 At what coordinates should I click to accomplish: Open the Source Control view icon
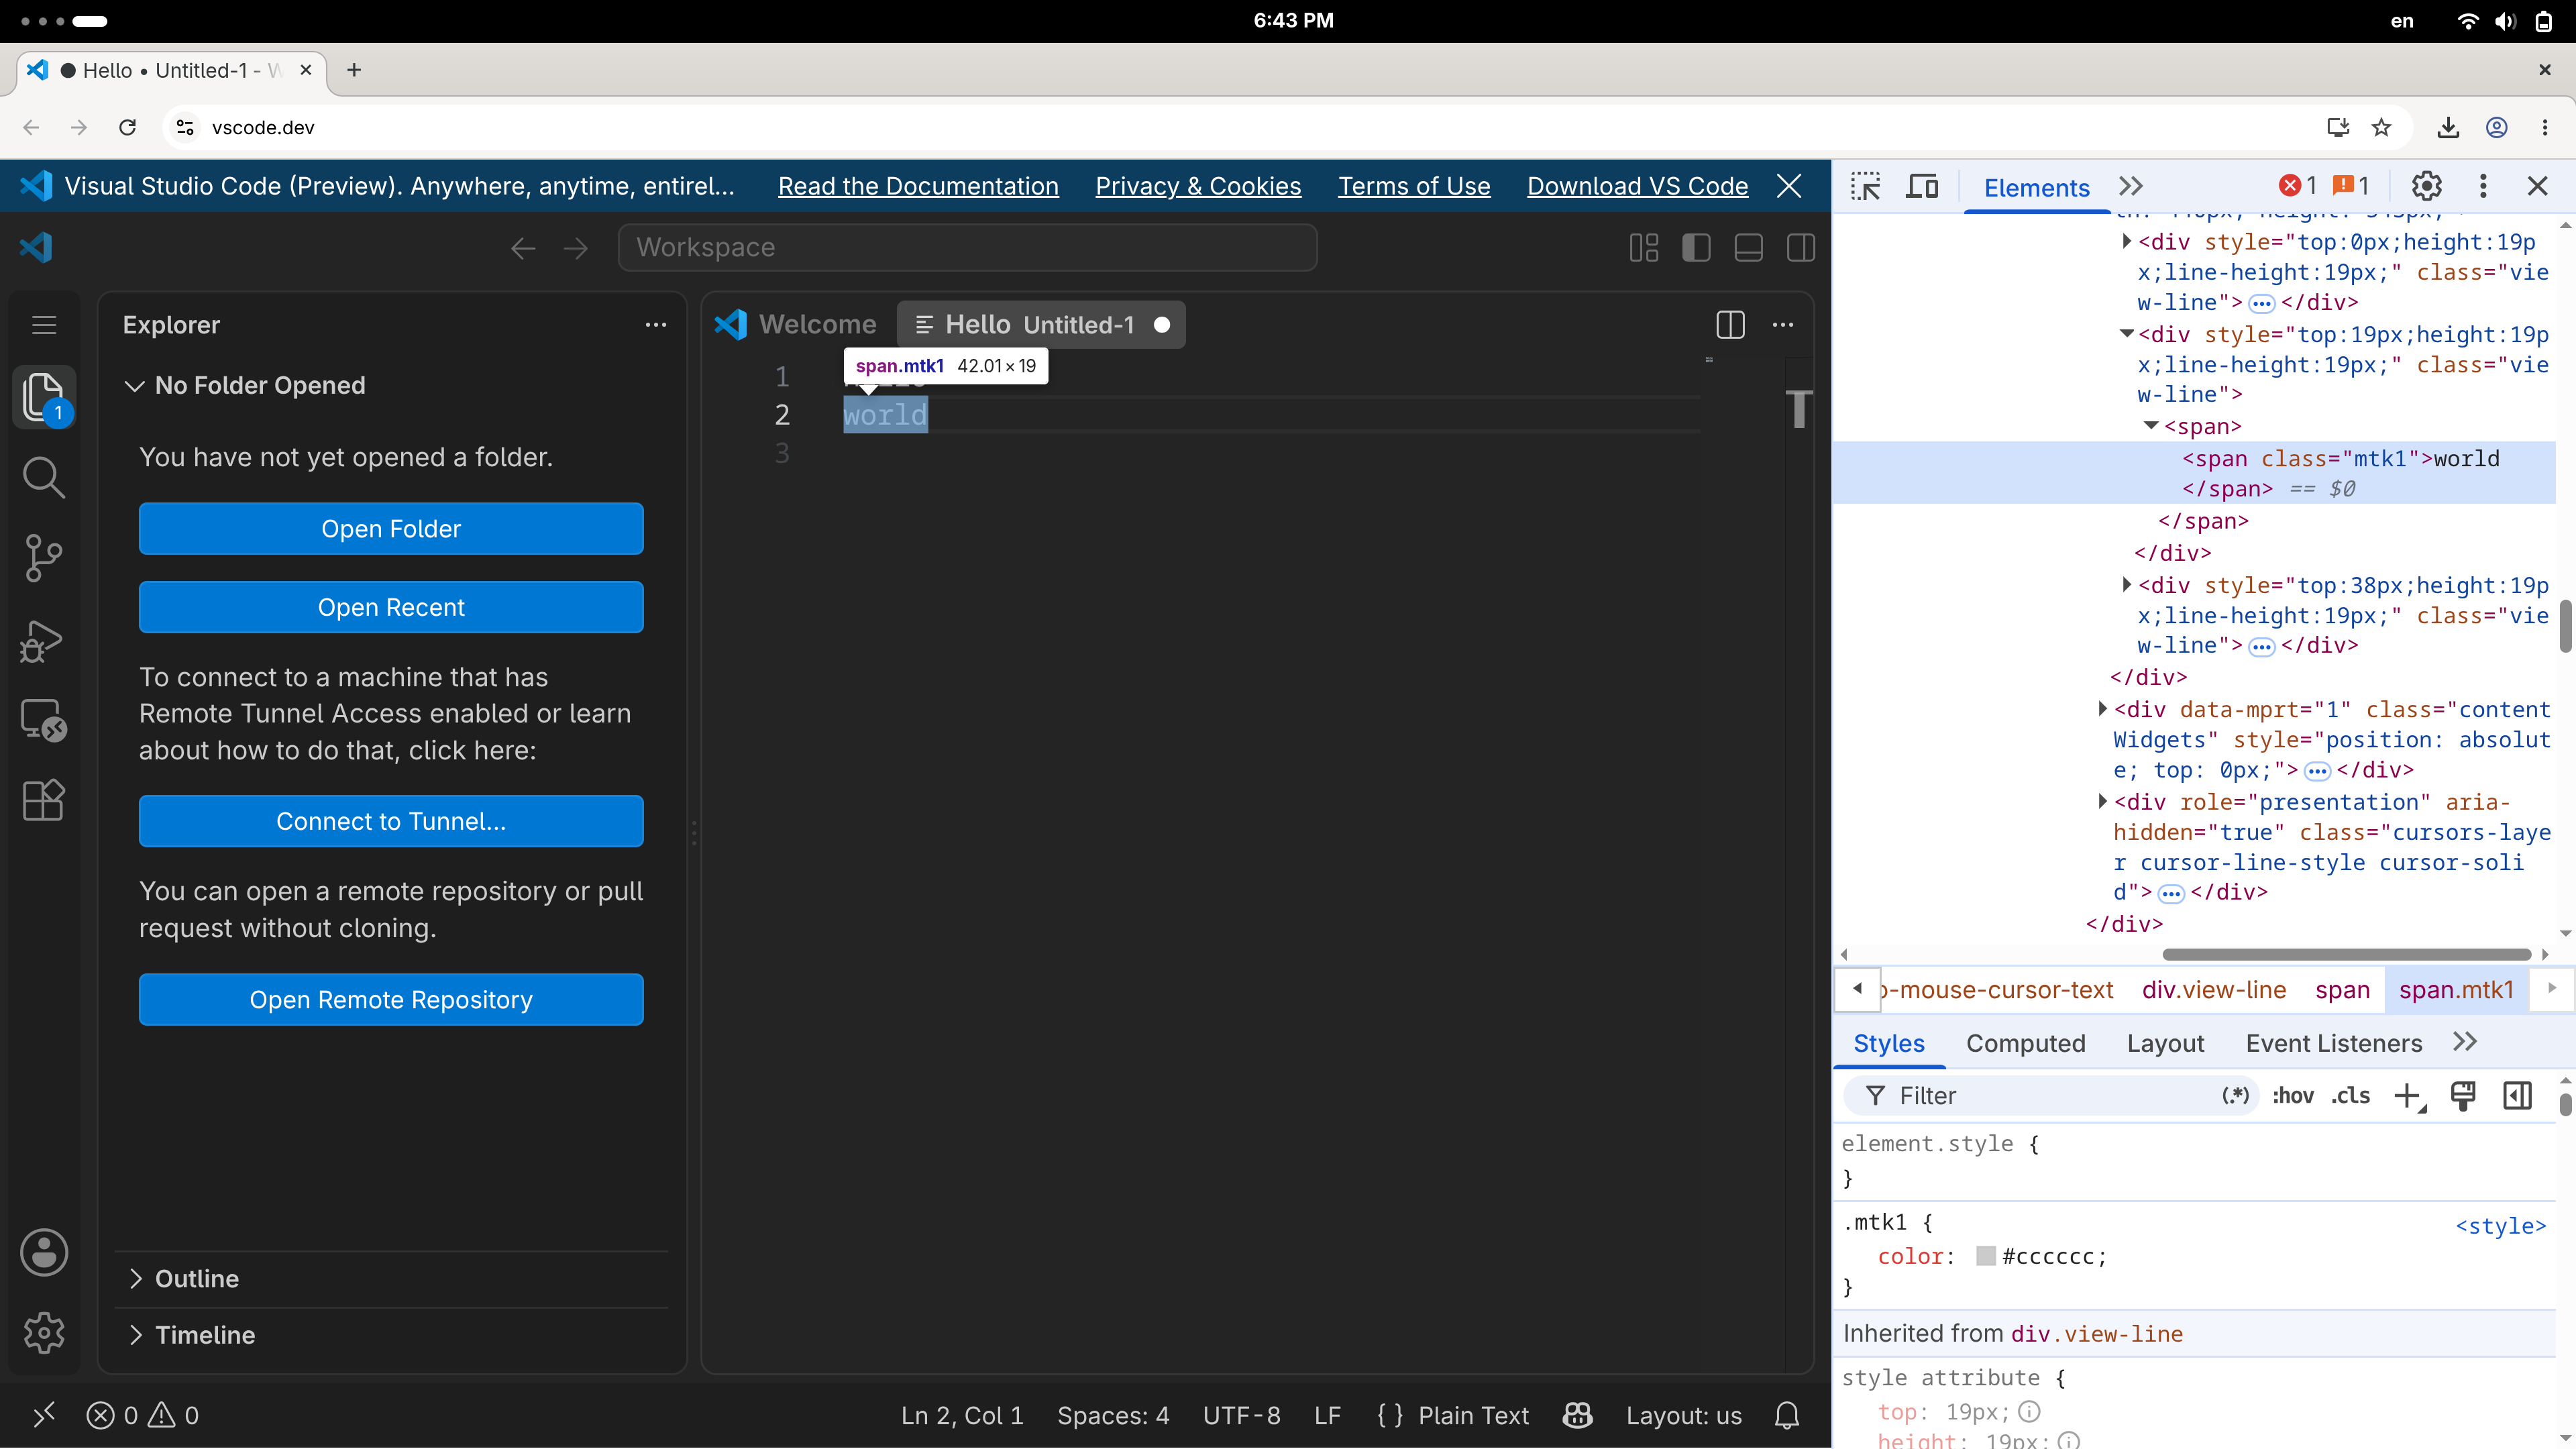point(44,558)
